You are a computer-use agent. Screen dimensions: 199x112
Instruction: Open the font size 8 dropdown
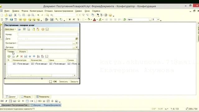click(158, 20)
